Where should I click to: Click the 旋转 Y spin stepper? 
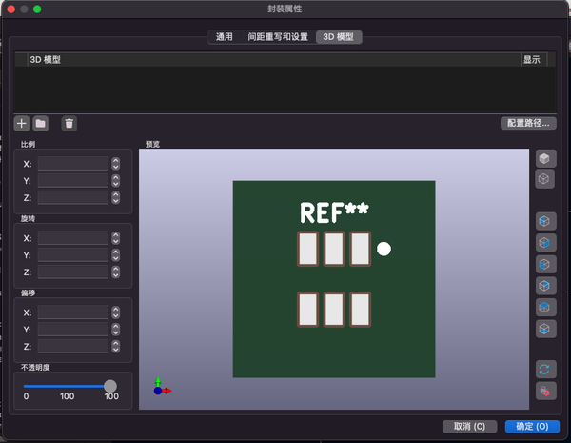pyautogui.click(x=116, y=255)
